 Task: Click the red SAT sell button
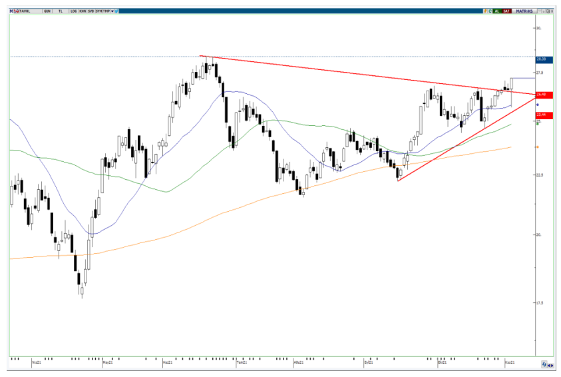[506, 11]
